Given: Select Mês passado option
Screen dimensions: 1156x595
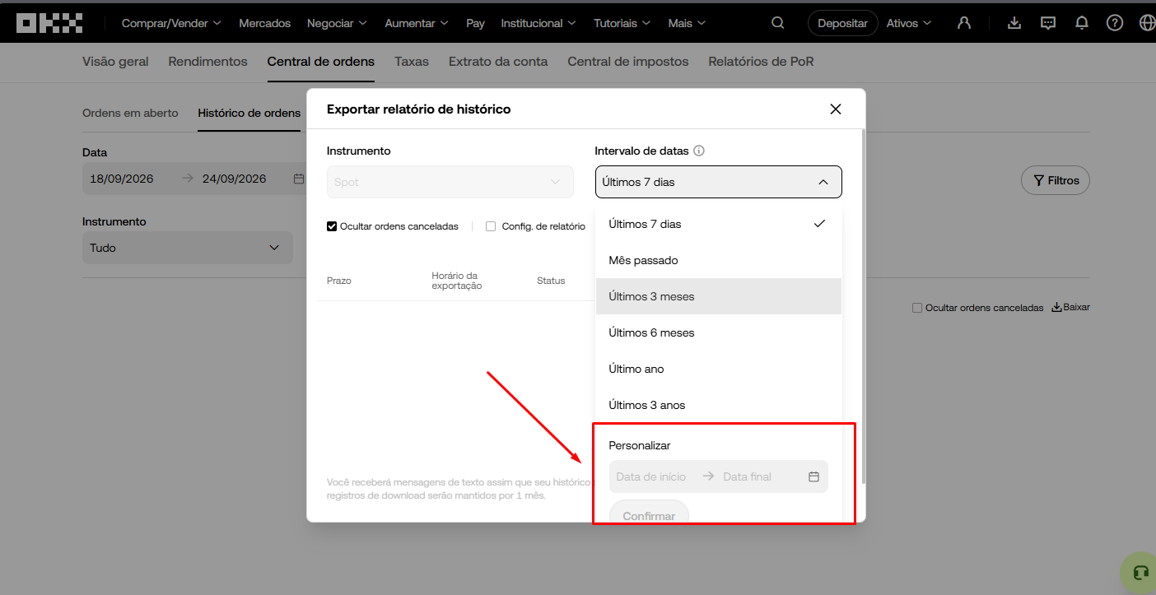Looking at the screenshot, I should [719, 260].
